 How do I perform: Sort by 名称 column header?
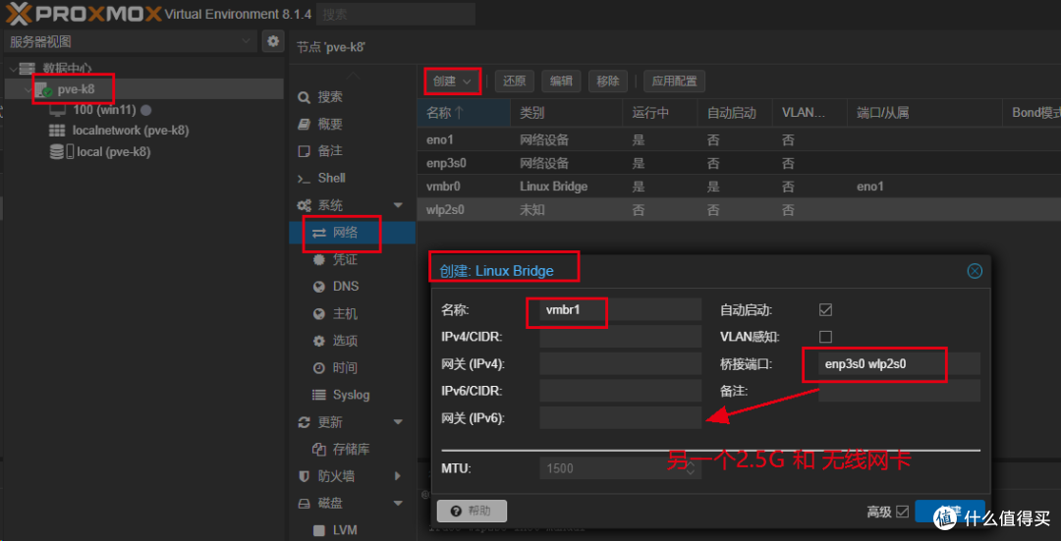(x=464, y=113)
